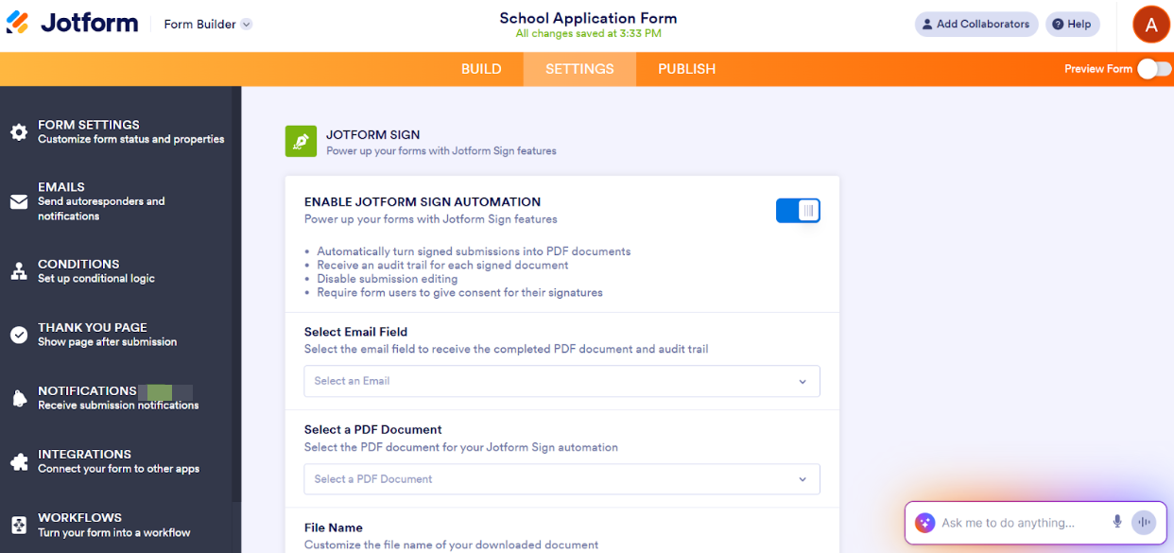This screenshot has width=1174, height=553.
Task: Click the Emails envelope icon
Action: [x=19, y=200]
